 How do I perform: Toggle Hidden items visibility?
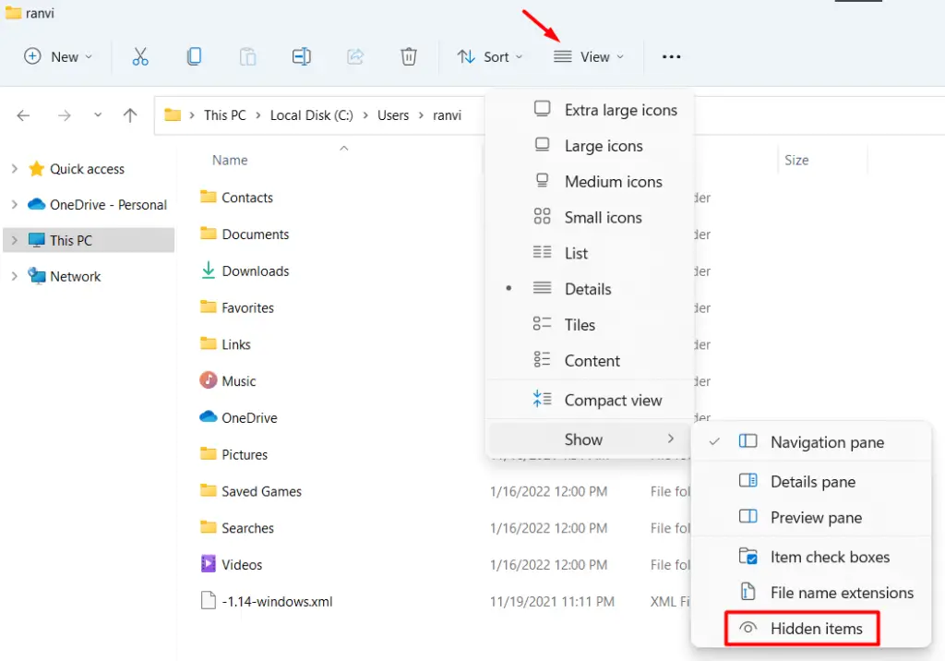pos(813,628)
